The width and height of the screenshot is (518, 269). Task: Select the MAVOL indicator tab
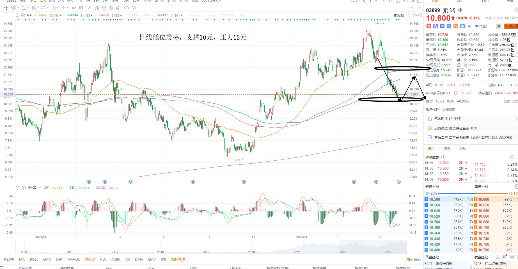coord(74,259)
